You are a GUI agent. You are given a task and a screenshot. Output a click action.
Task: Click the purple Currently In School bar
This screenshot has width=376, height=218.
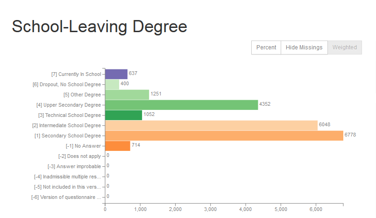coord(116,74)
